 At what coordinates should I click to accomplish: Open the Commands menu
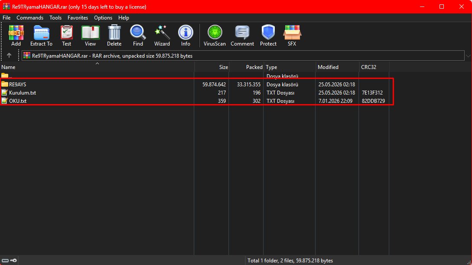pos(30,18)
